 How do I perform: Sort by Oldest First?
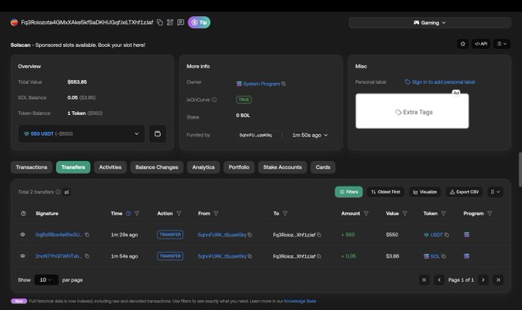point(385,192)
